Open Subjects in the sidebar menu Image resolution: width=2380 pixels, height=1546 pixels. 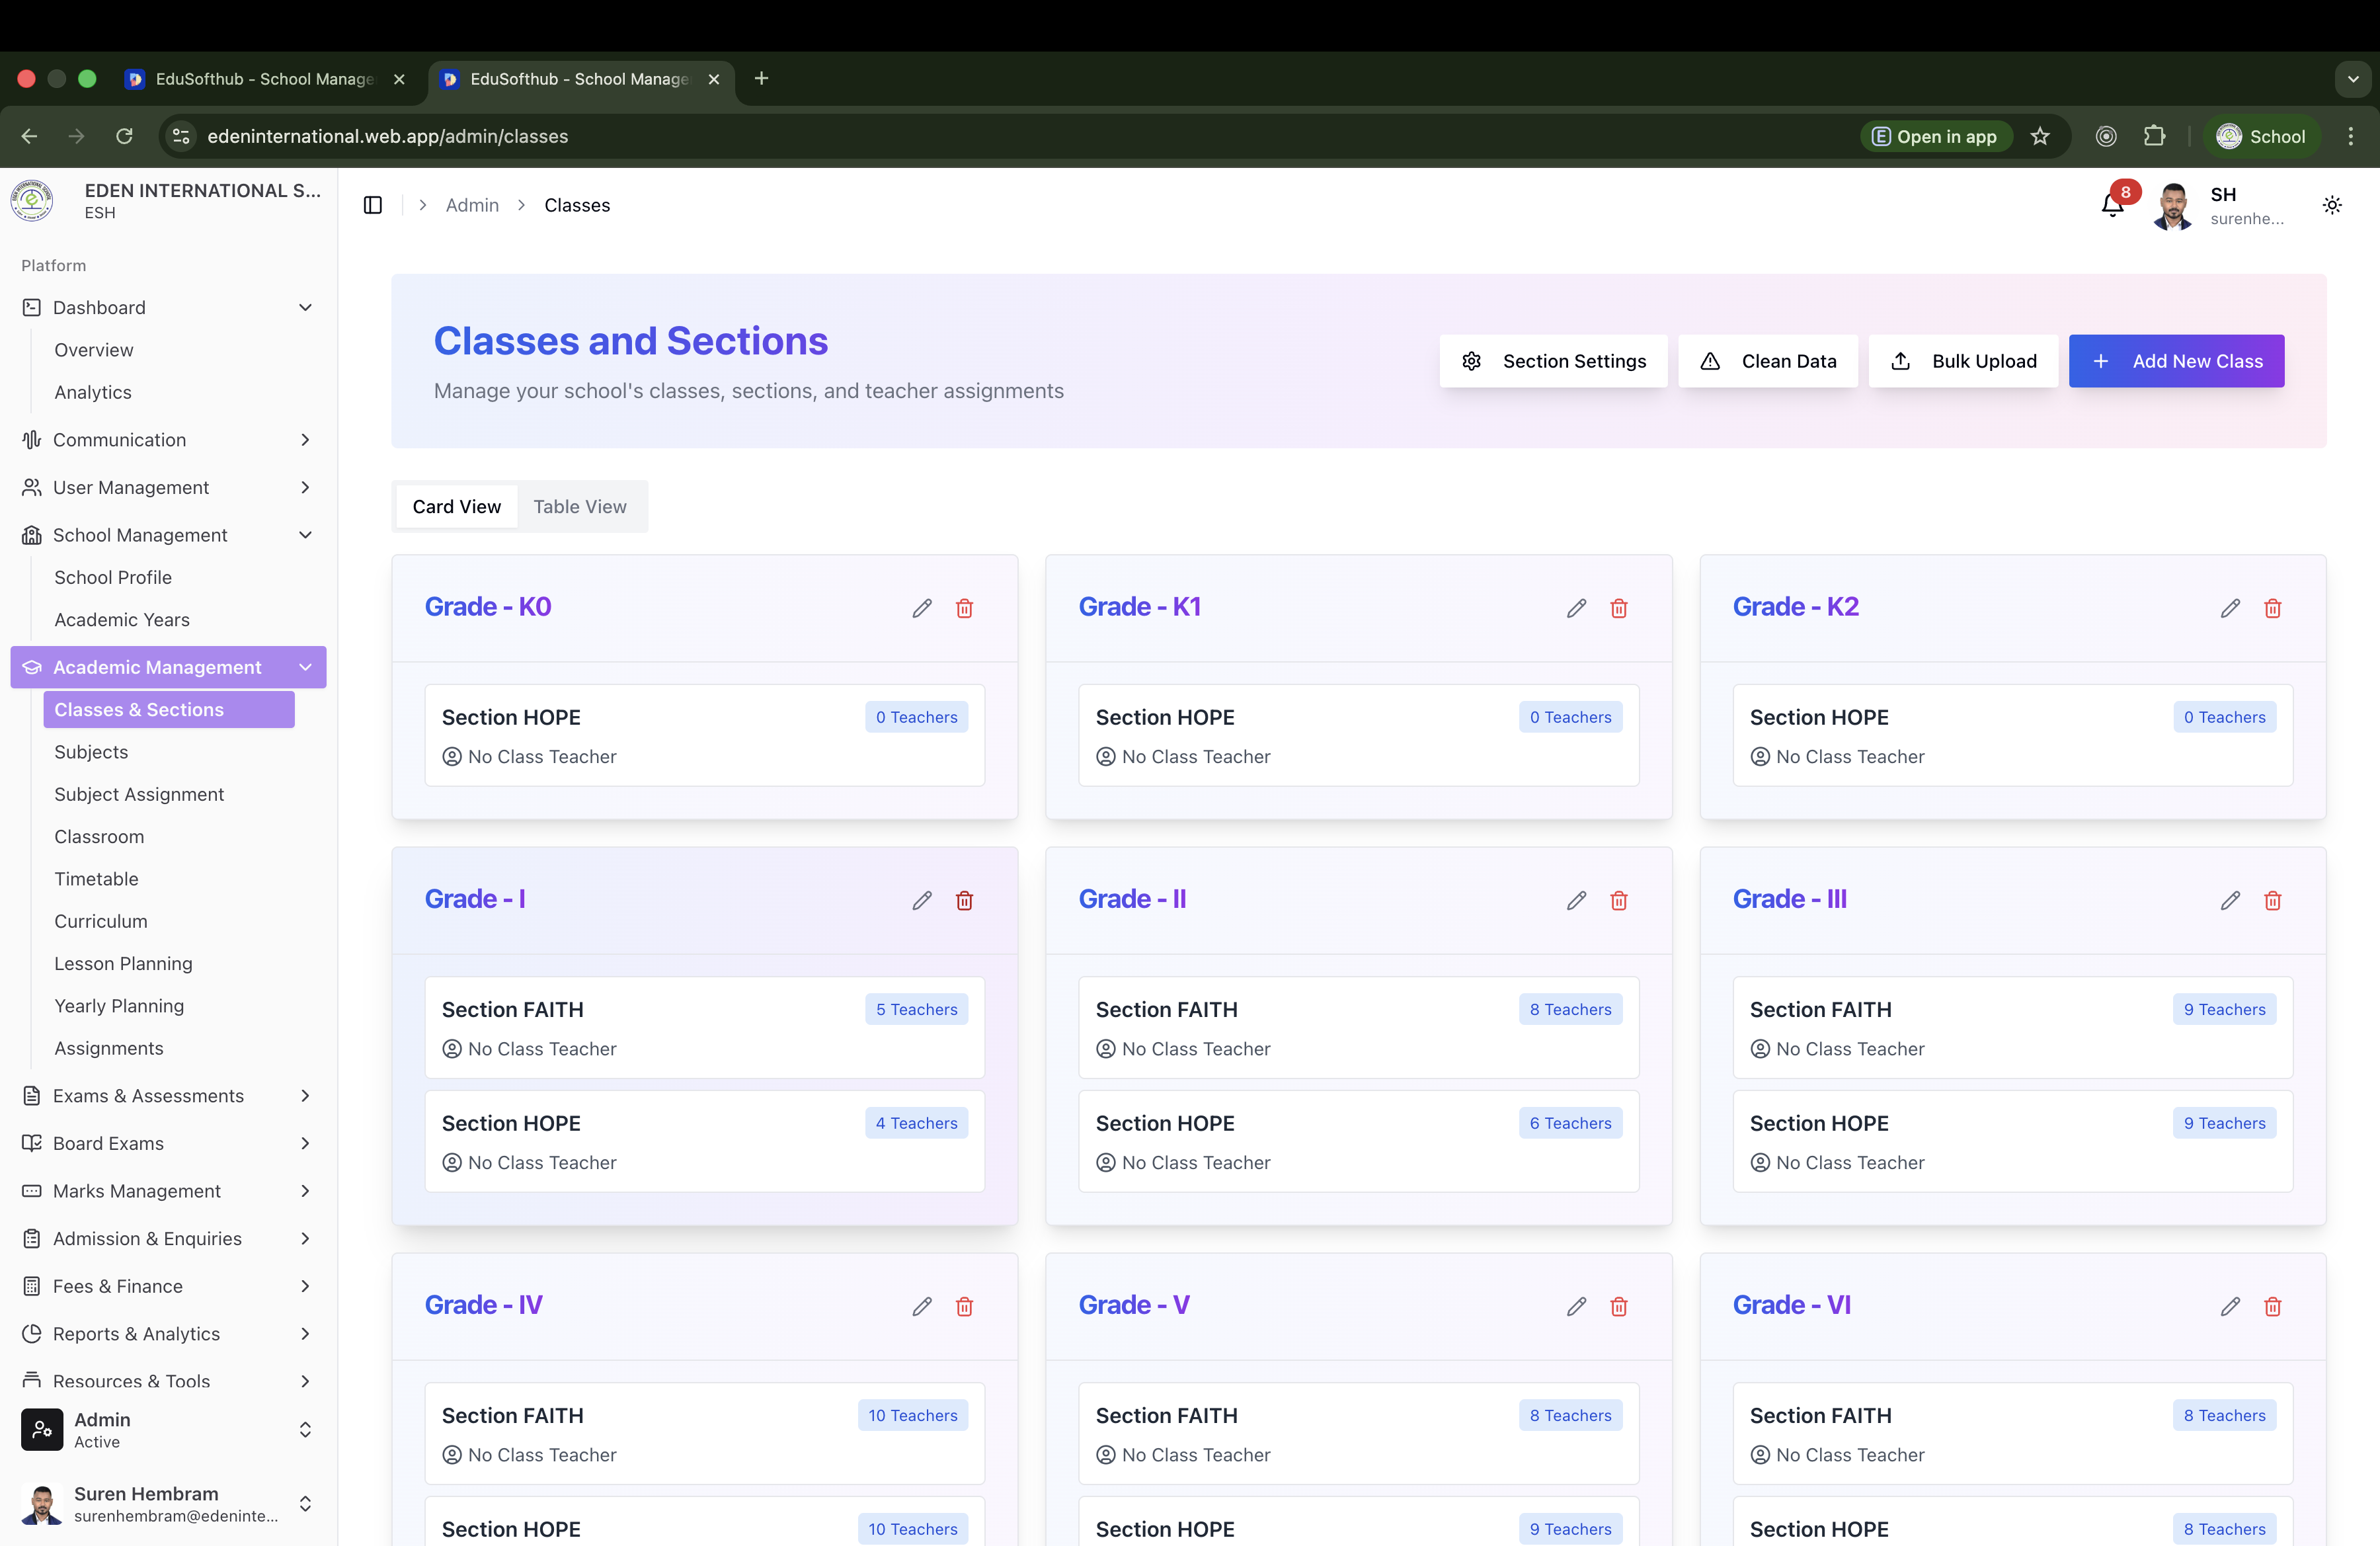pyautogui.click(x=91, y=751)
